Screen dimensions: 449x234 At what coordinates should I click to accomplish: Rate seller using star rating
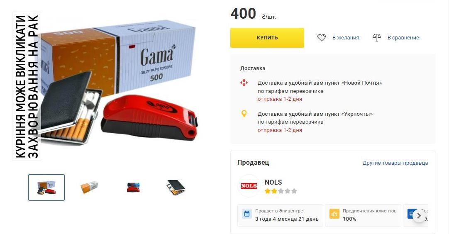281,191
